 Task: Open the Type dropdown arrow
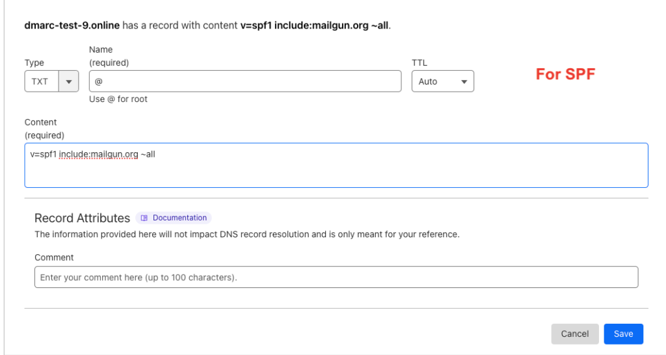[69, 81]
